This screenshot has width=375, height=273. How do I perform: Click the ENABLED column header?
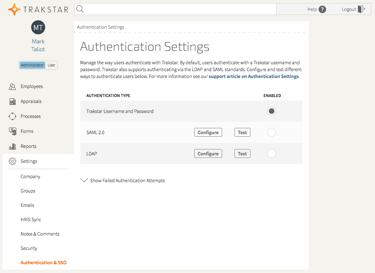tap(272, 95)
